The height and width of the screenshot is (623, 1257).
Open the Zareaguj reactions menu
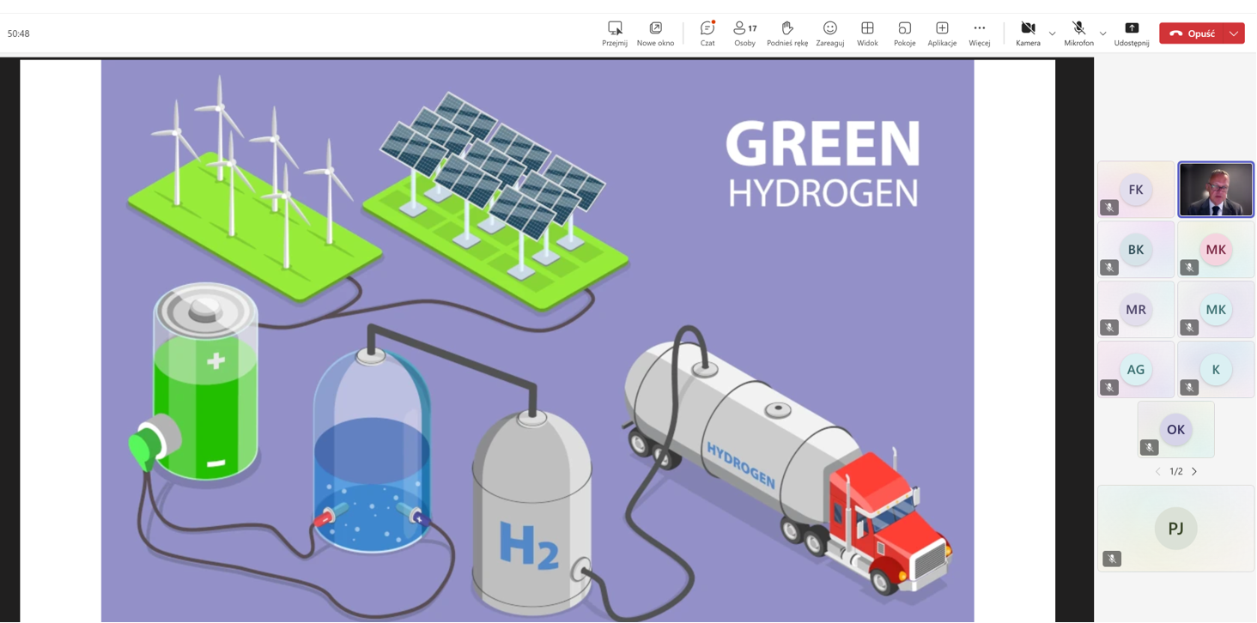(x=829, y=29)
